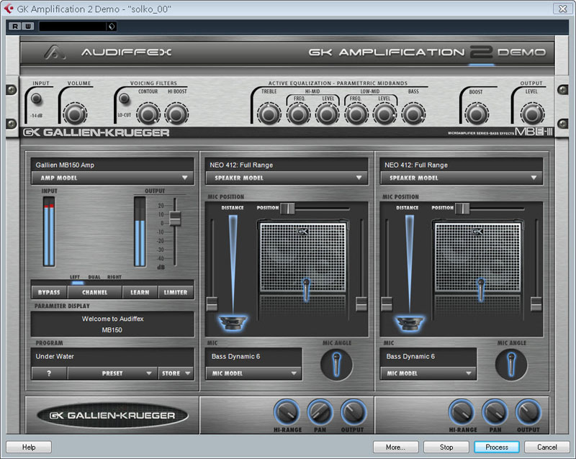This screenshot has width=576, height=459.
Task: Click the question mark program button
Action: point(49,373)
